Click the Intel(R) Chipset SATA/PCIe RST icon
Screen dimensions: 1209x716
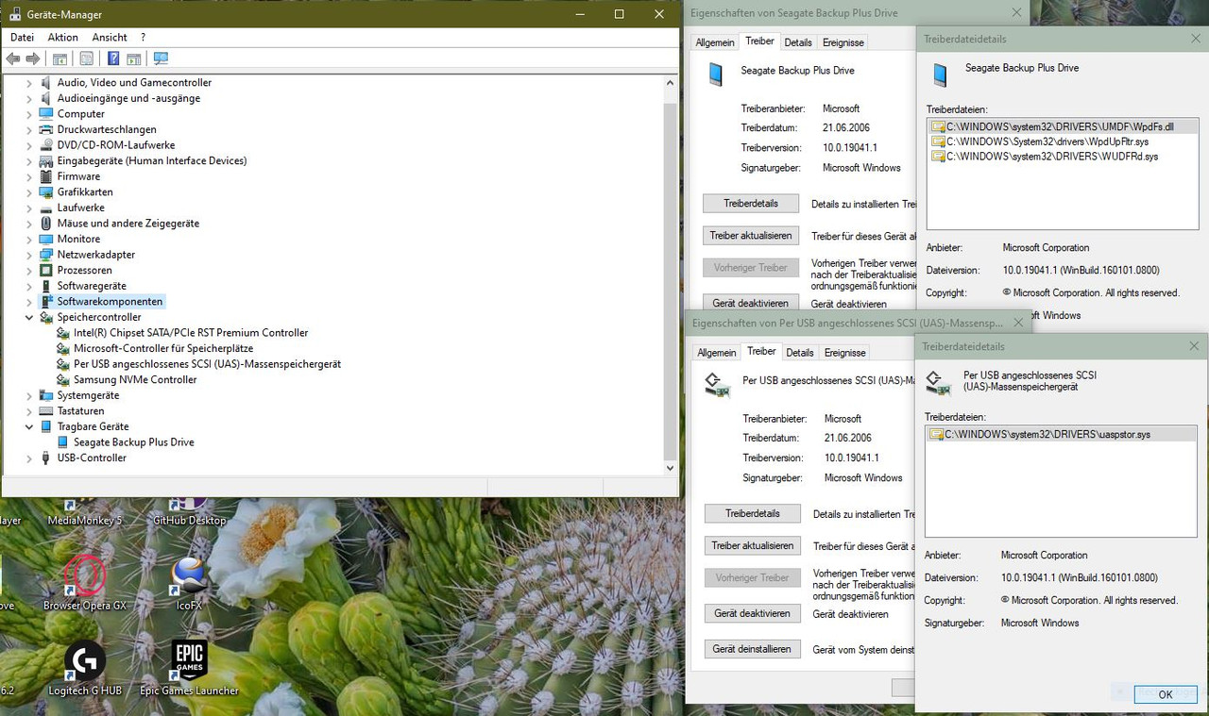click(x=63, y=333)
